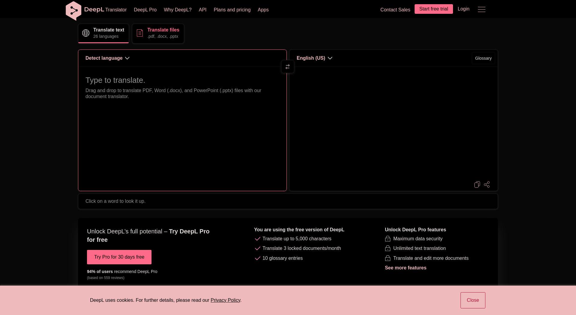Open the hamburger menu icon
Screen dimensions: 576x315
click(481, 9)
